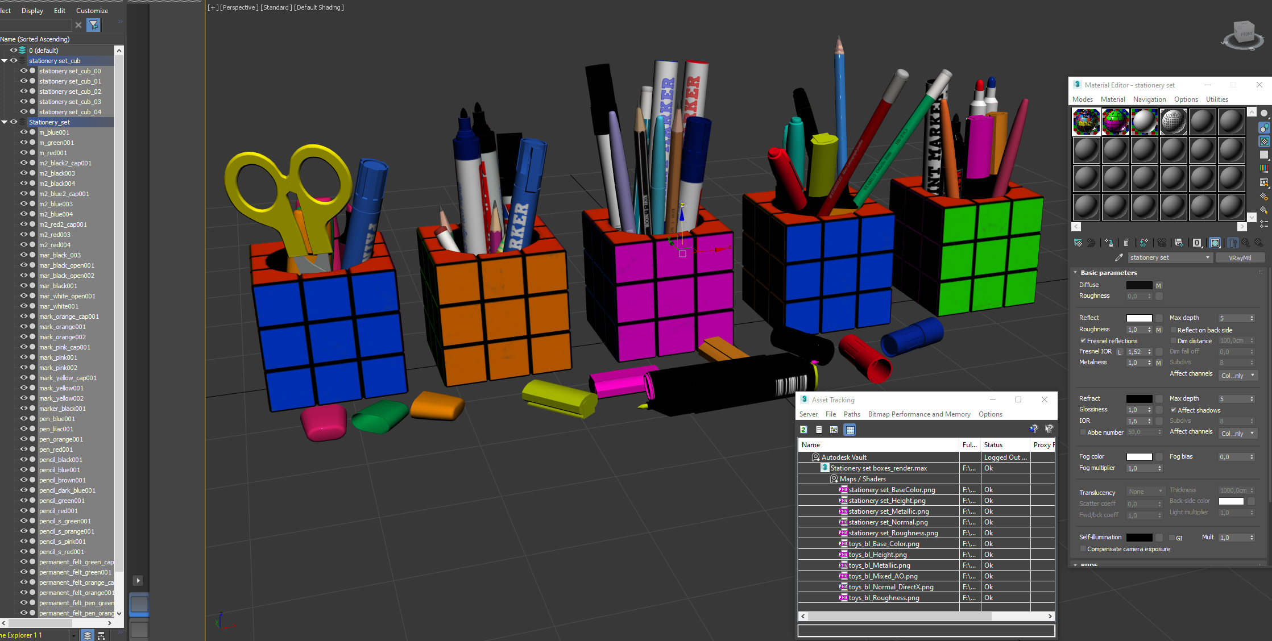The image size is (1272, 641).
Task: Hide the m_blue001 object via eye icon
Action: pos(24,132)
